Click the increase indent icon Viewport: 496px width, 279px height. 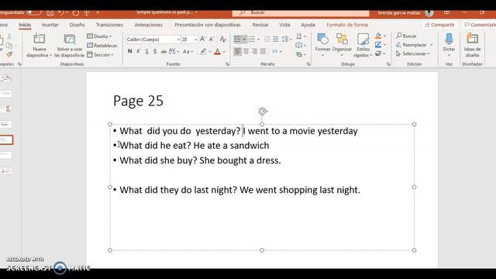(x=276, y=40)
